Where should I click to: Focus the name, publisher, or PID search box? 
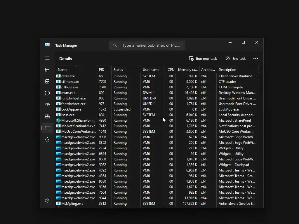tap(147, 45)
